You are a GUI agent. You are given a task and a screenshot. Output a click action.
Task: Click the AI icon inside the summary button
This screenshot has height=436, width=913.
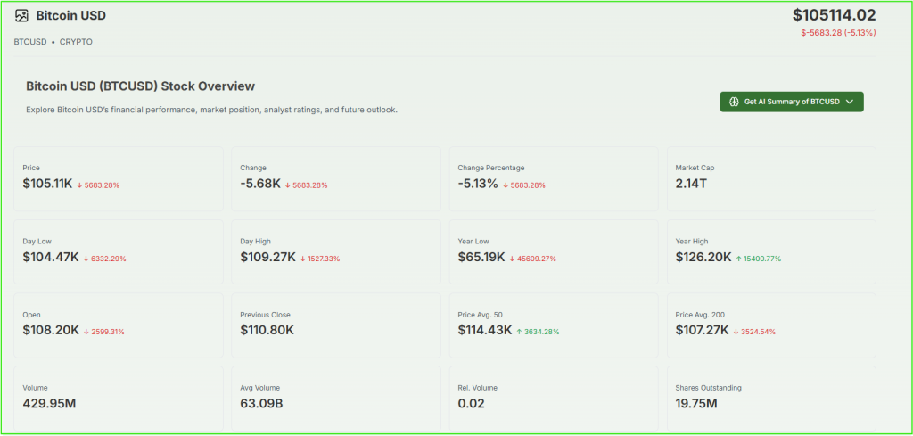[x=734, y=102]
